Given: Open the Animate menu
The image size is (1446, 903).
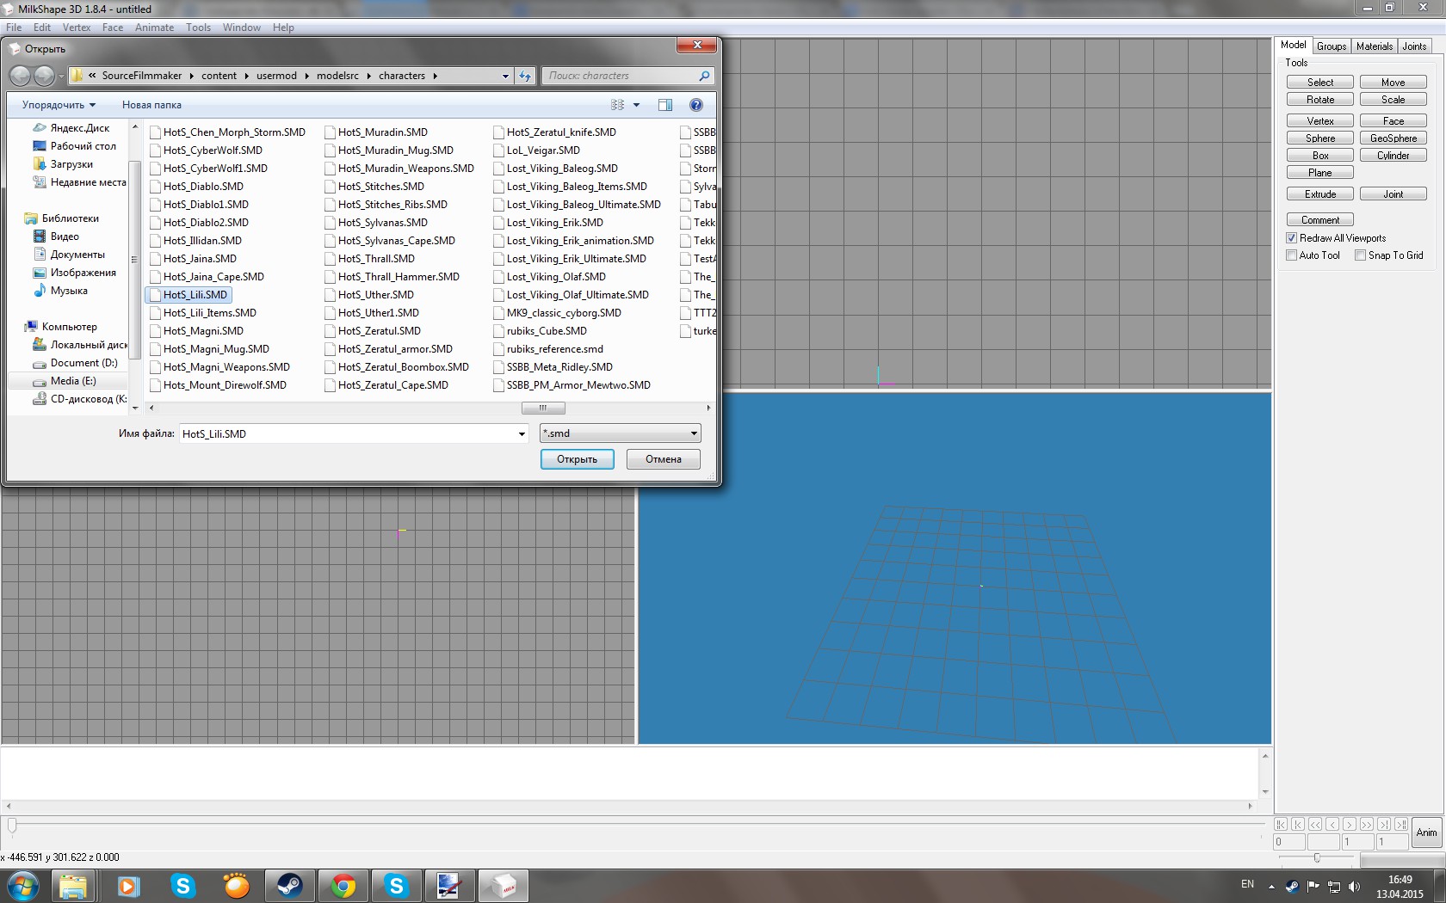Looking at the screenshot, I should pos(154,28).
